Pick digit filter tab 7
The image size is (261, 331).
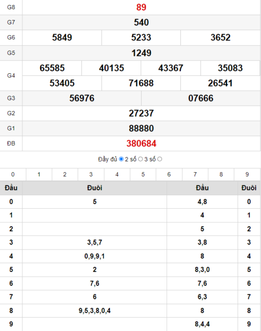[x=195, y=174]
